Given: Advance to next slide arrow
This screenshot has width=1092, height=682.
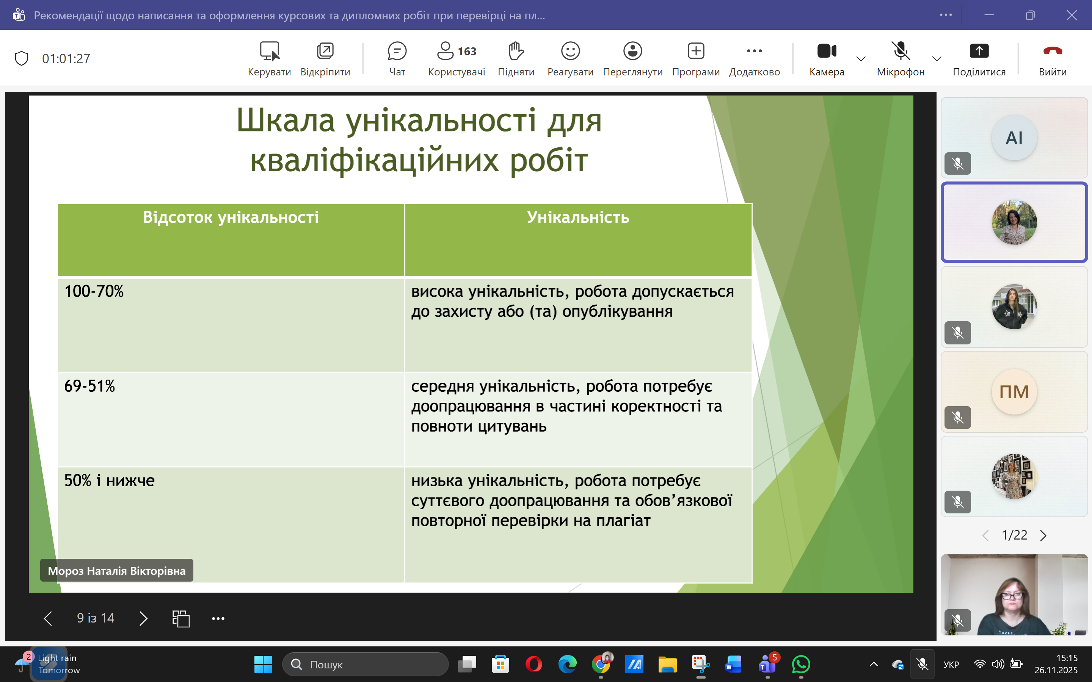Looking at the screenshot, I should pos(143,618).
